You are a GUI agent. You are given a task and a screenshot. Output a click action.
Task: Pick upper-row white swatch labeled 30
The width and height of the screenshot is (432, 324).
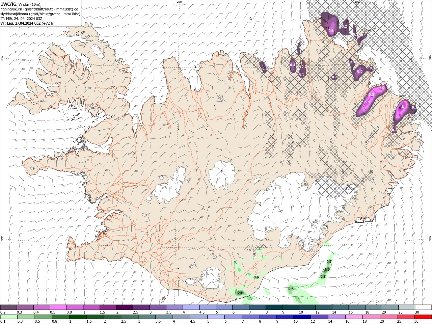click(x=423, y=307)
